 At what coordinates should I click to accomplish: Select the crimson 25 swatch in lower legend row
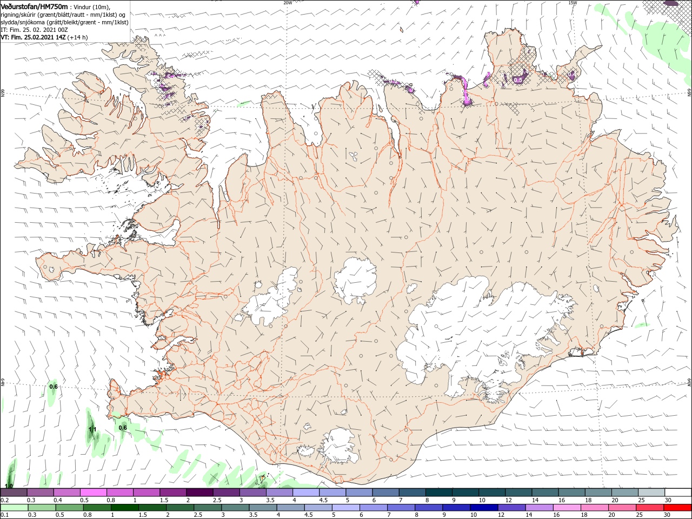[650, 508]
